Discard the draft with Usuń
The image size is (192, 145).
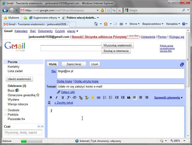(95, 64)
